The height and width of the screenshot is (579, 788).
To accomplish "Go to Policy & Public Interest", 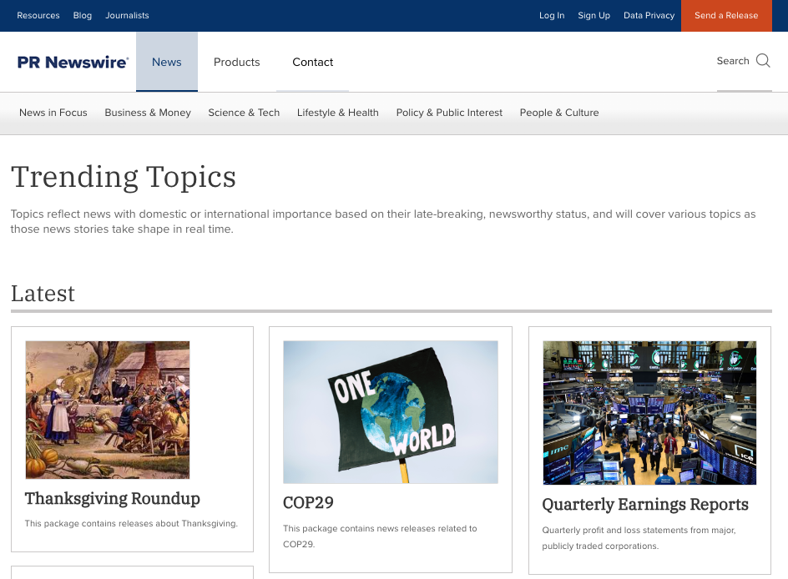I will coord(449,113).
